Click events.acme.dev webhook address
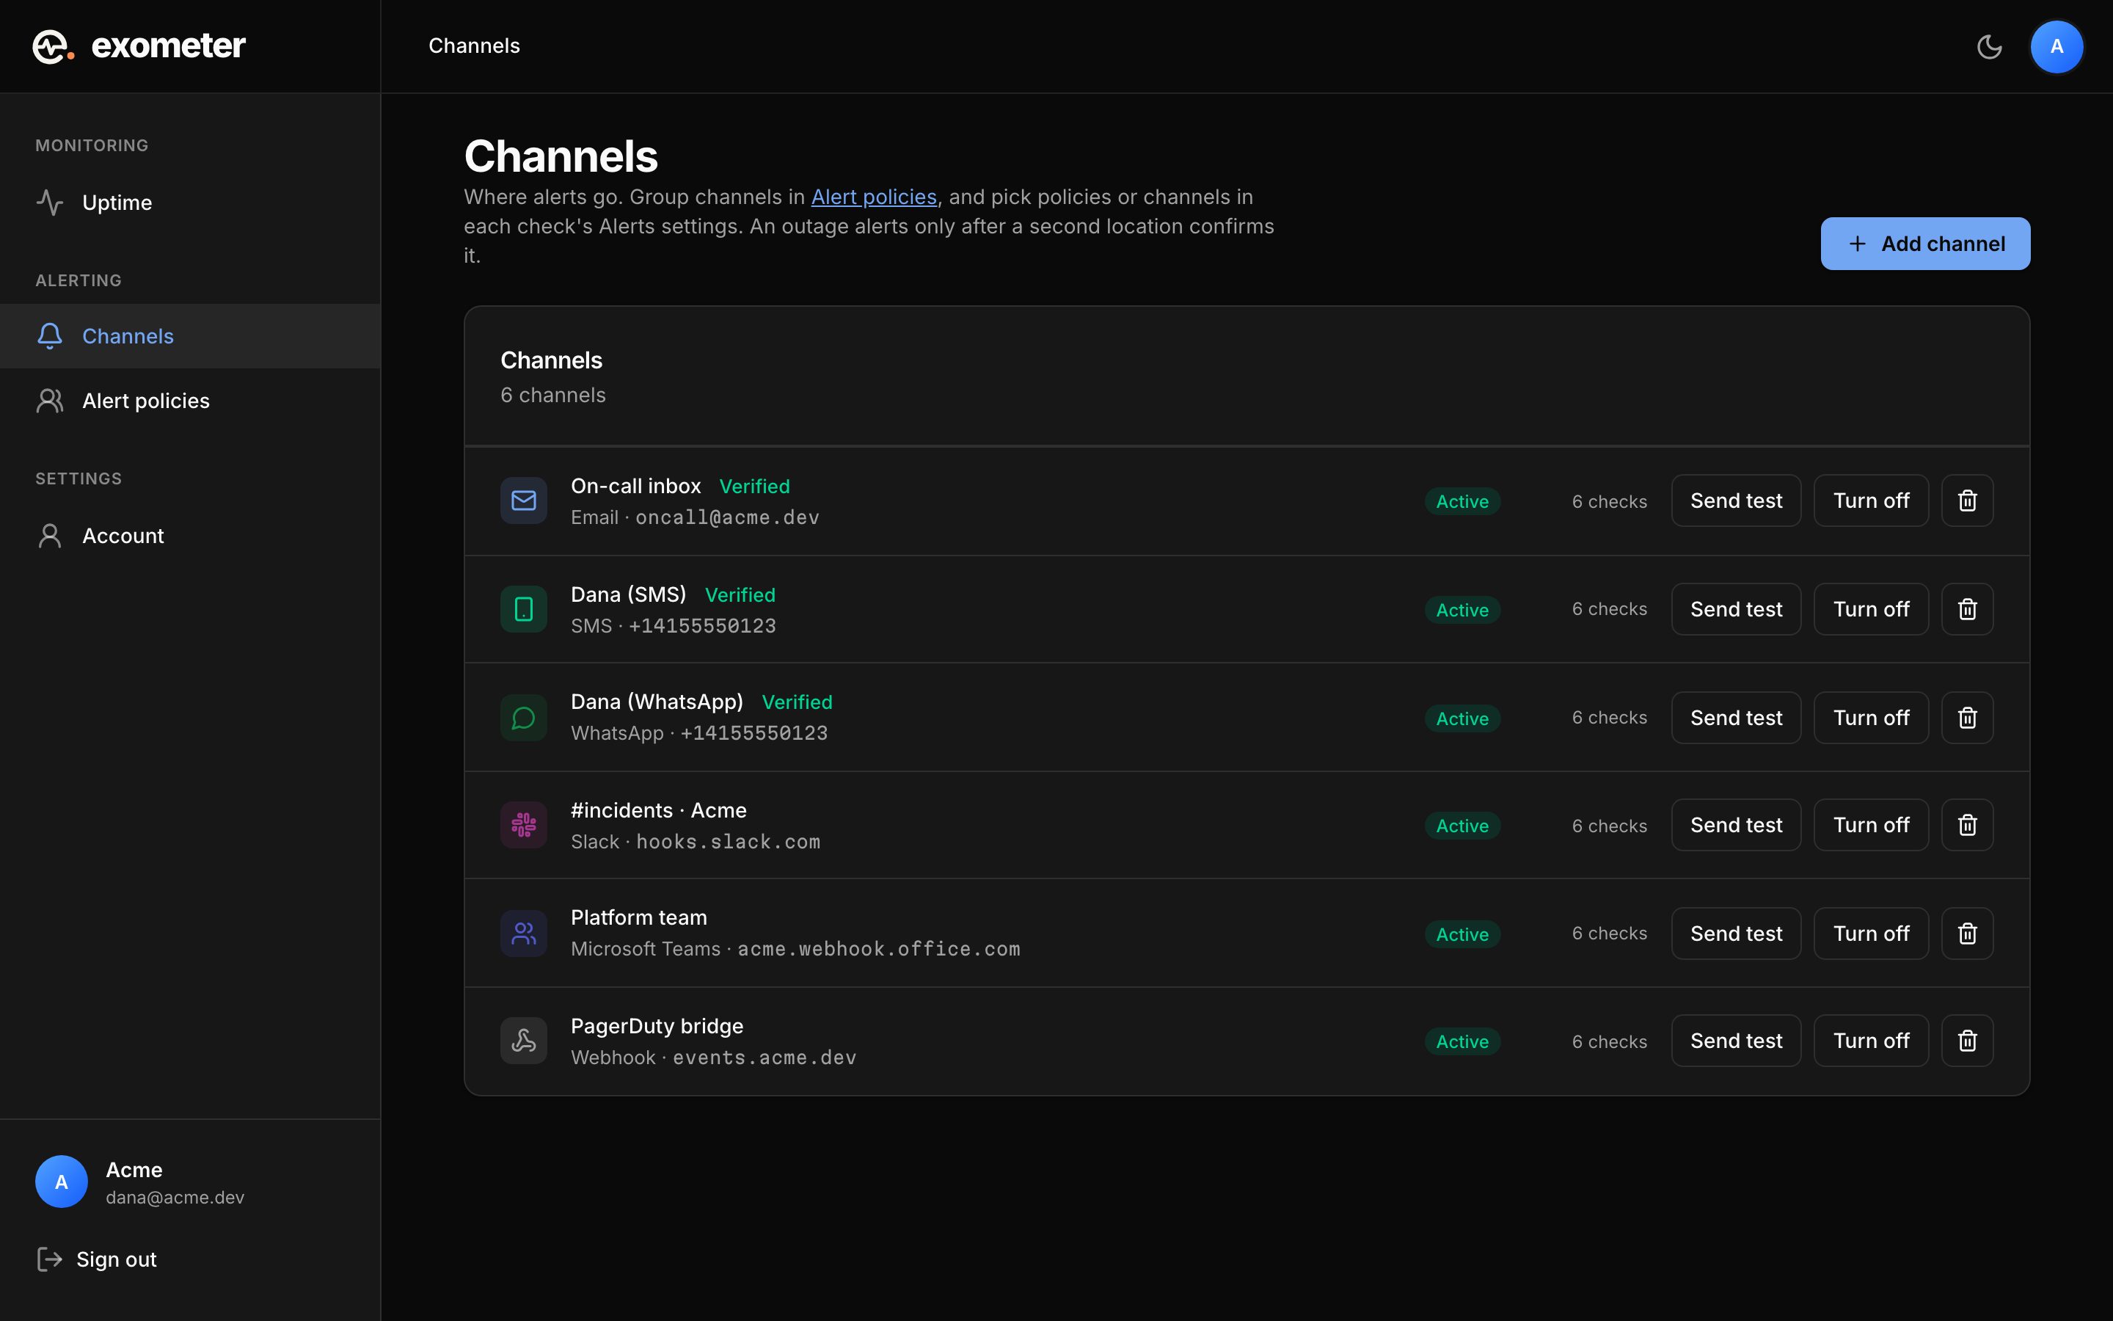Image resolution: width=2113 pixels, height=1321 pixels. pyautogui.click(x=764, y=1057)
